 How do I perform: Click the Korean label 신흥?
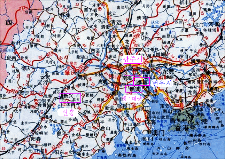68,112
